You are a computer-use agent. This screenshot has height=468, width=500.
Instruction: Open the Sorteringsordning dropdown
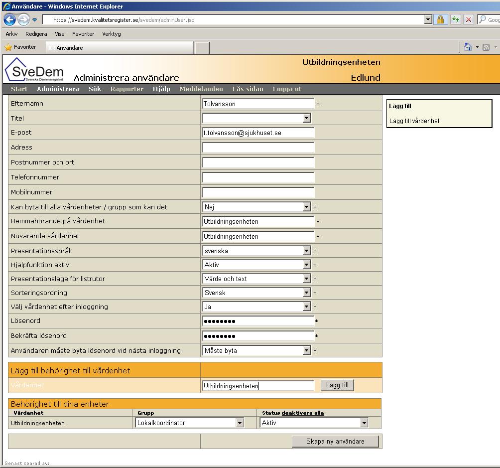(256, 293)
